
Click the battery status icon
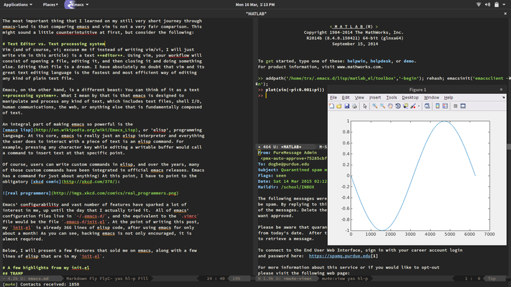click(x=496, y=5)
